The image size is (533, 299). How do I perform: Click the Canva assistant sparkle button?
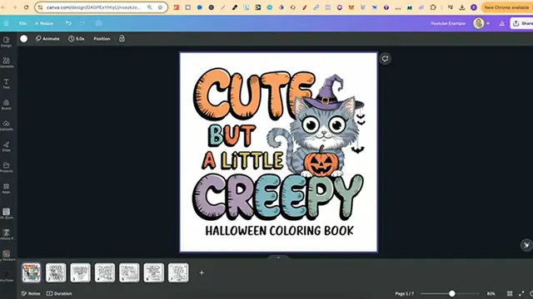526,245
